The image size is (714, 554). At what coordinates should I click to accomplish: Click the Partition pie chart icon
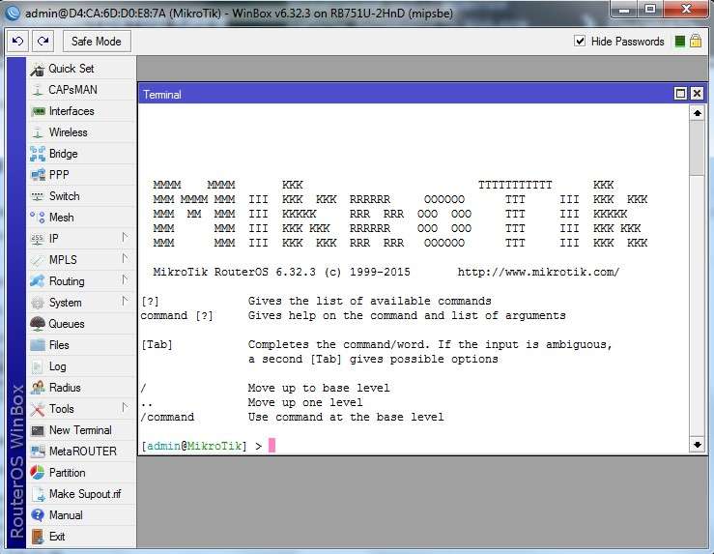38,473
